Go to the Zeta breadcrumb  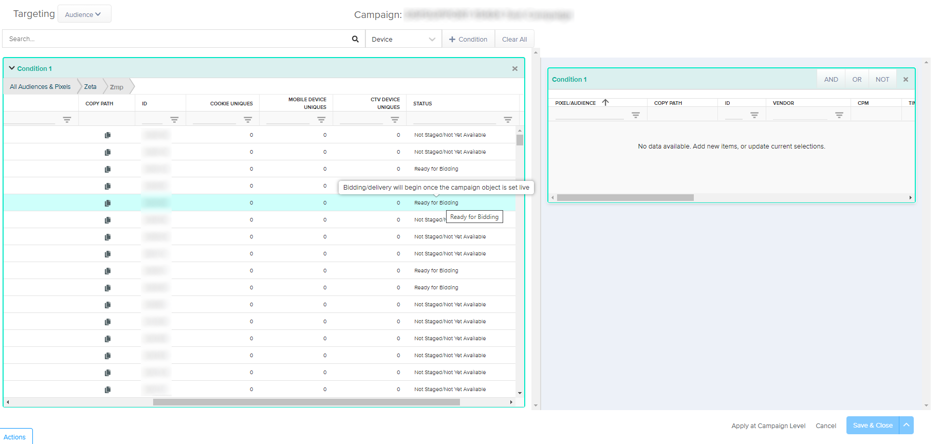pyautogui.click(x=90, y=87)
